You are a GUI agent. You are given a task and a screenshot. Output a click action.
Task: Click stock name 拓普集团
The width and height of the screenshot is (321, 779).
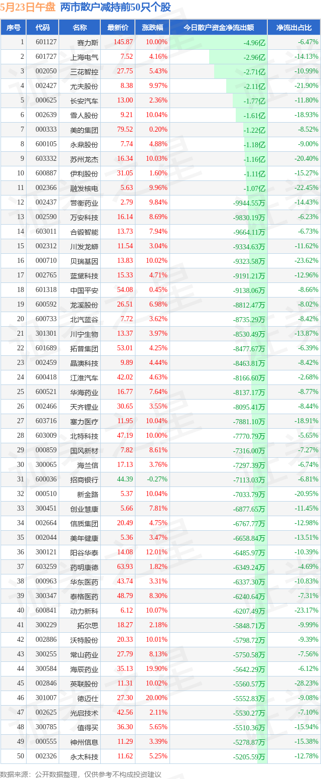(x=85, y=348)
